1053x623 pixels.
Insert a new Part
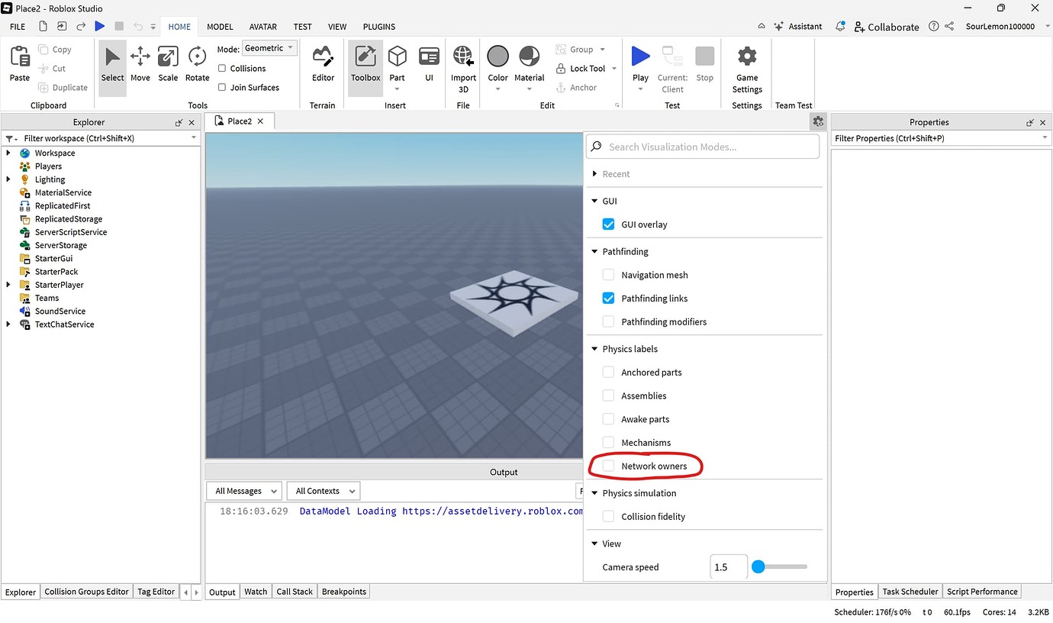point(397,61)
